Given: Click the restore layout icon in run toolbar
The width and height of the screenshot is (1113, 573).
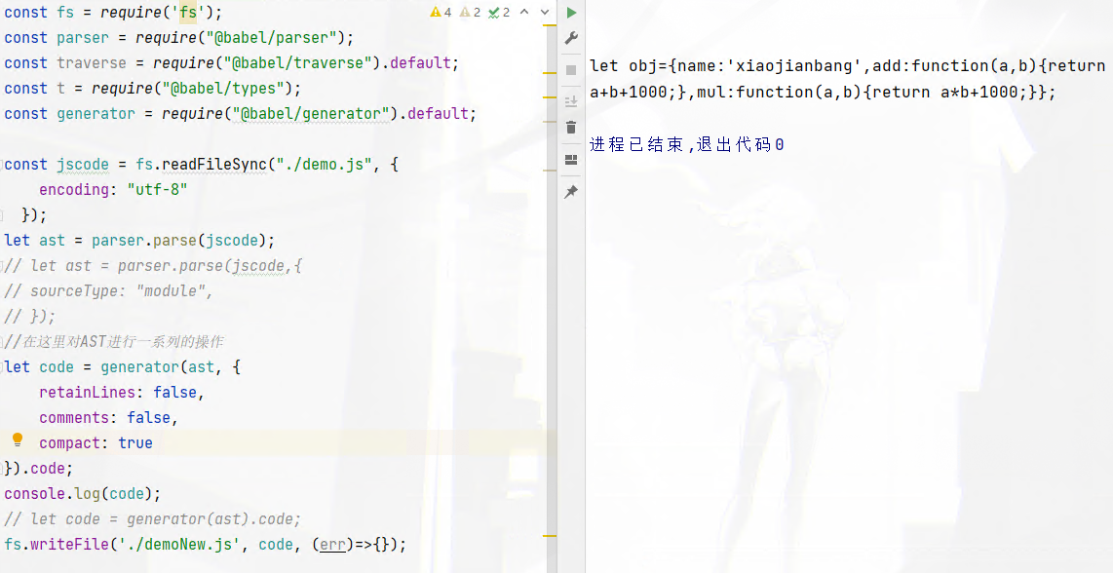Looking at the screenshot, I should coord(571,160).
